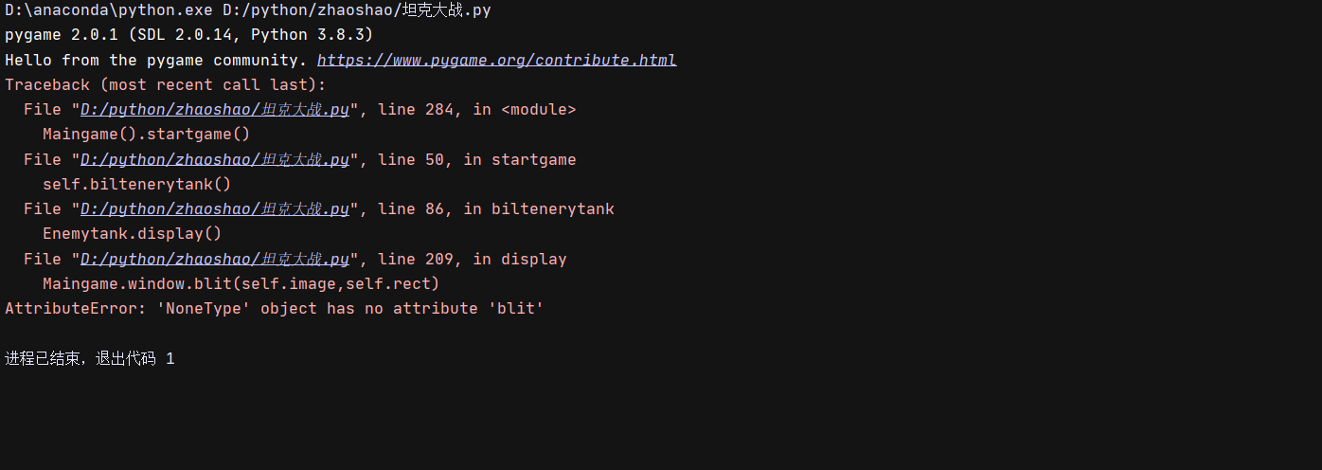This screenshot has height=470, width=1322.
Task: Click the self.biltenerytank() code line
Action: (x=137, y=184)
